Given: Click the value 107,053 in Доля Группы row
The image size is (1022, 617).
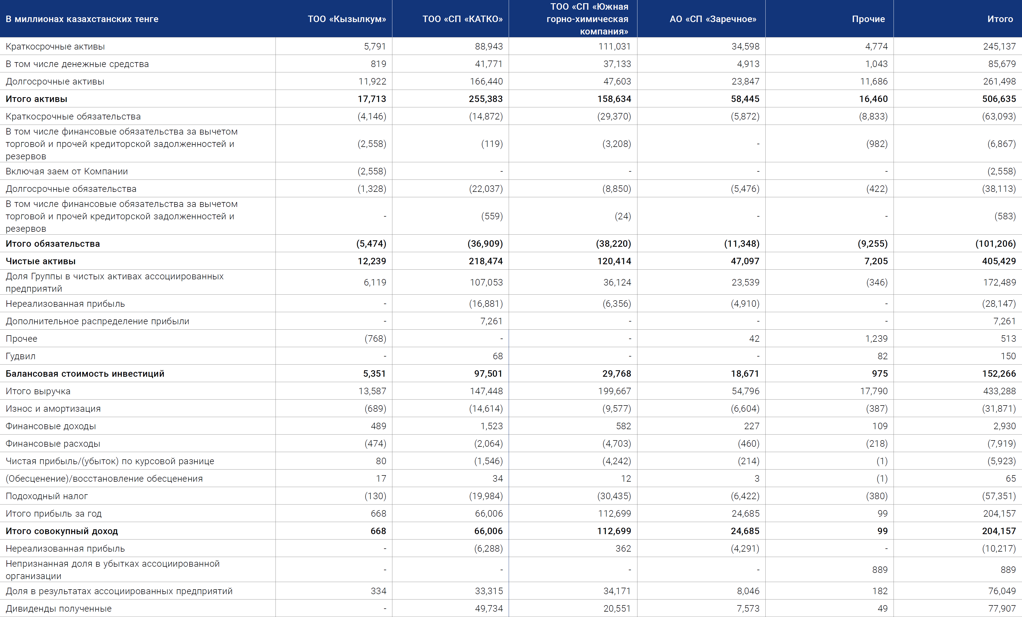Looking at the screenshot, I should (486, 282).
